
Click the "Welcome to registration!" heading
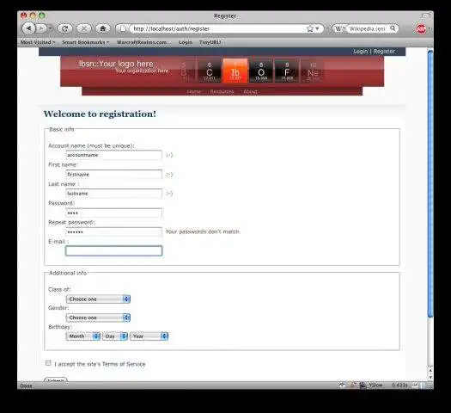point(100,114)
